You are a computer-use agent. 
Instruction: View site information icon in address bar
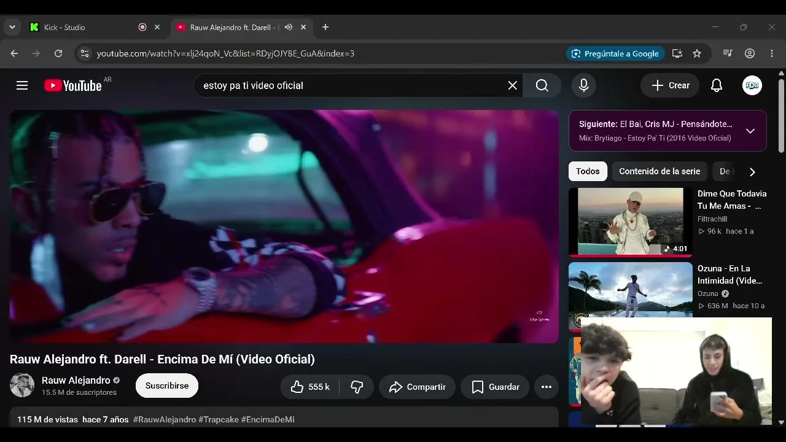tap(85, 53)
